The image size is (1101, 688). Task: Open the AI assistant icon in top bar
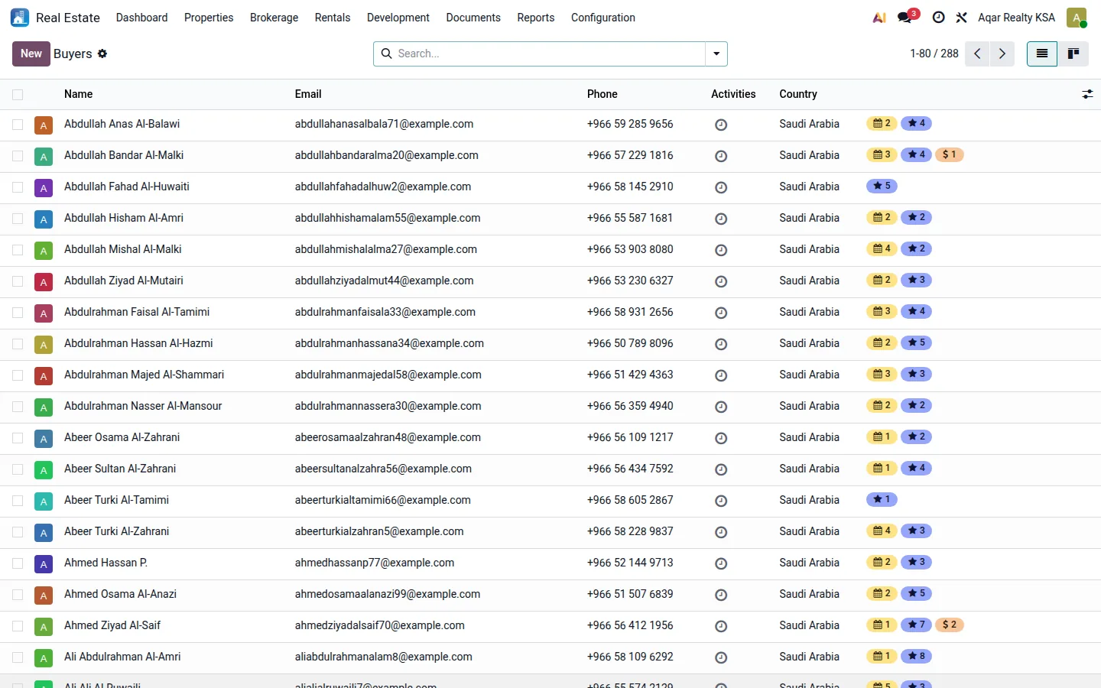tap(879, 18)
